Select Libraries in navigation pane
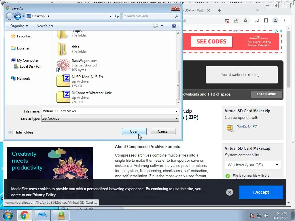 pos(23,48)
